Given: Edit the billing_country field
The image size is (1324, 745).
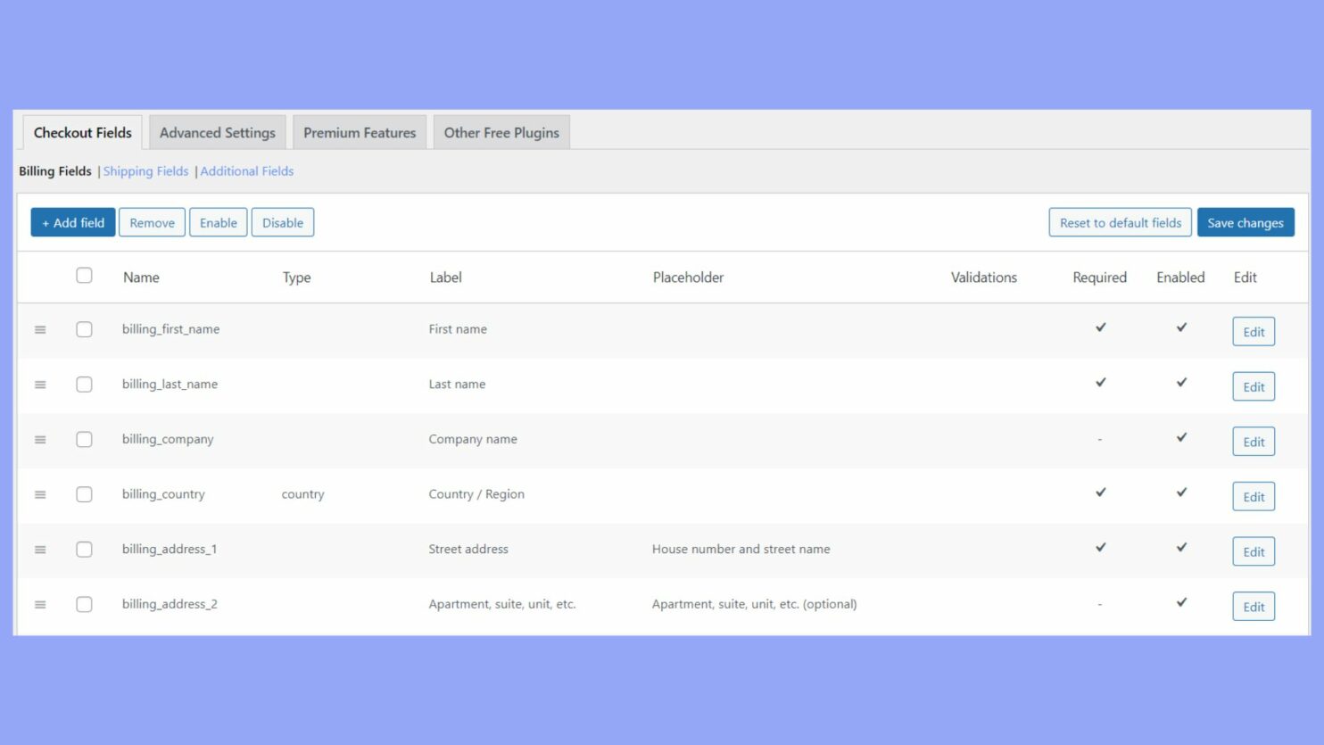Looking at the screenshot, I should [x=1253, y=496].
